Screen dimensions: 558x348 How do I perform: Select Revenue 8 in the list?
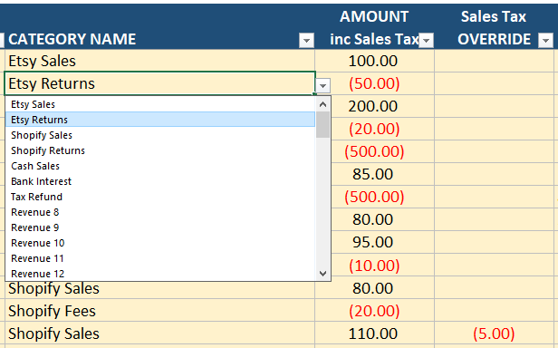click(160, 212)
